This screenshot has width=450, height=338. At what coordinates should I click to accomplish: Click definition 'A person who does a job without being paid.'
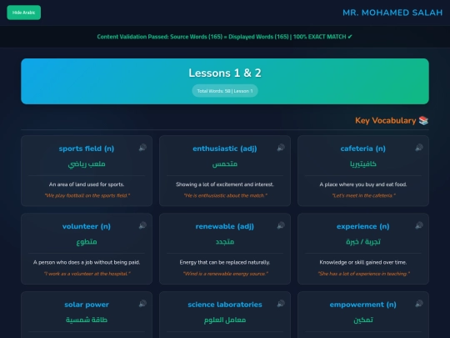[87, 262]
